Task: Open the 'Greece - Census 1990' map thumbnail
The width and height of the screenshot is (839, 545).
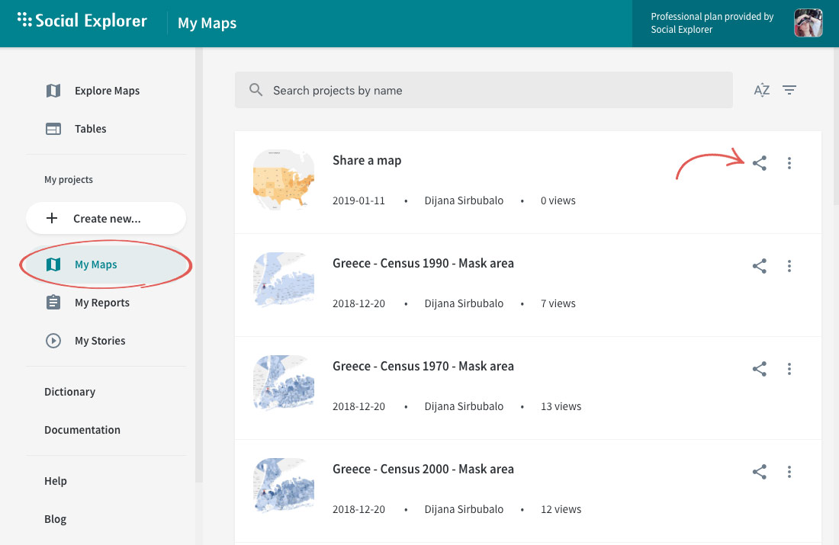Action: (283, 281)
